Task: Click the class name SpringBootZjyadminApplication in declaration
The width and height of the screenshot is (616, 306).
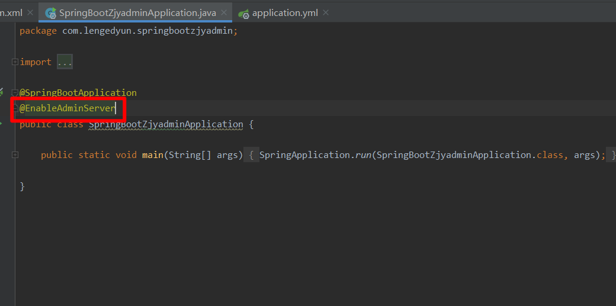Action: coord(166,124)
